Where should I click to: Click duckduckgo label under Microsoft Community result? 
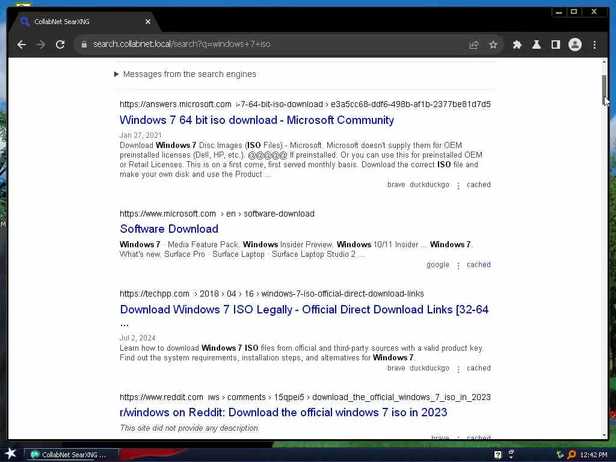pyautogui.click(x=429, y=185)
